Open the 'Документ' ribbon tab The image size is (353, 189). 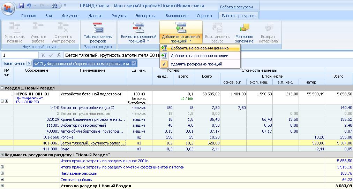[x=70, y=16]
